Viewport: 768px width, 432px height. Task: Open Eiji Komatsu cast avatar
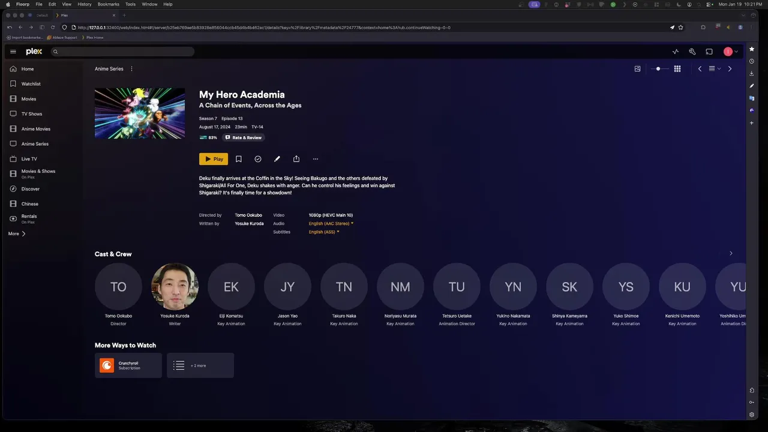pyautogui.click(x=231, y=287)
